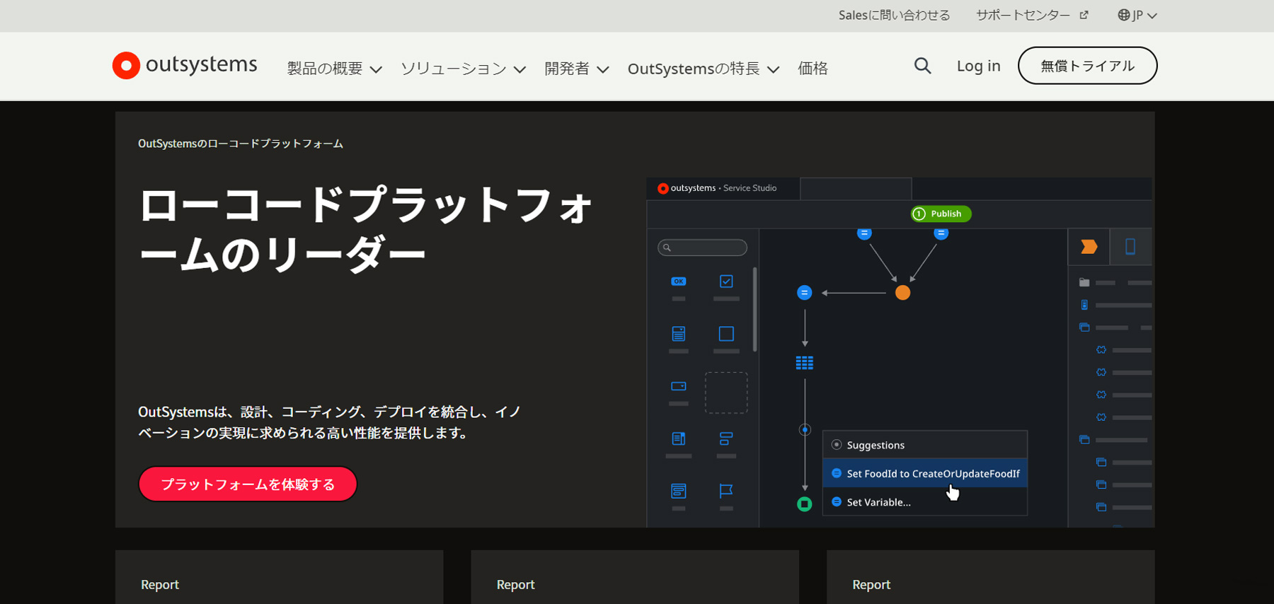Click the blue grid aggregate node
This screenshot has width=1274, height=604.
(x=805, y=363)
